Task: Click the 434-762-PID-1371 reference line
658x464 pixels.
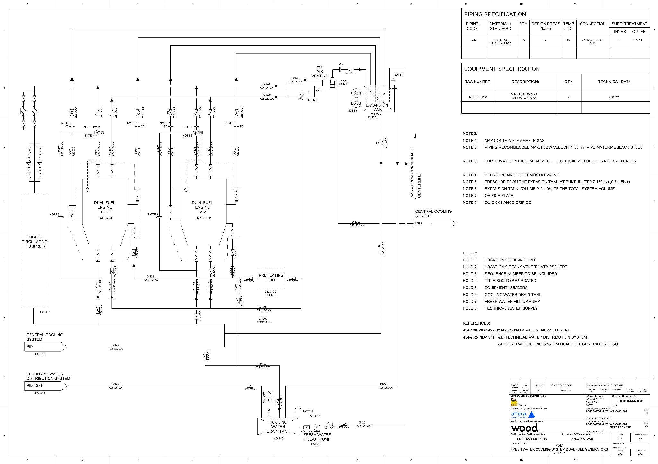Action: (x=525, y=337)
